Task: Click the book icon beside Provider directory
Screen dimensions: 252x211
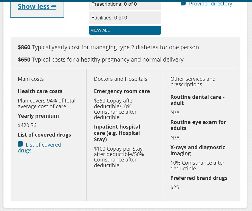Action: tap(183, 3)
